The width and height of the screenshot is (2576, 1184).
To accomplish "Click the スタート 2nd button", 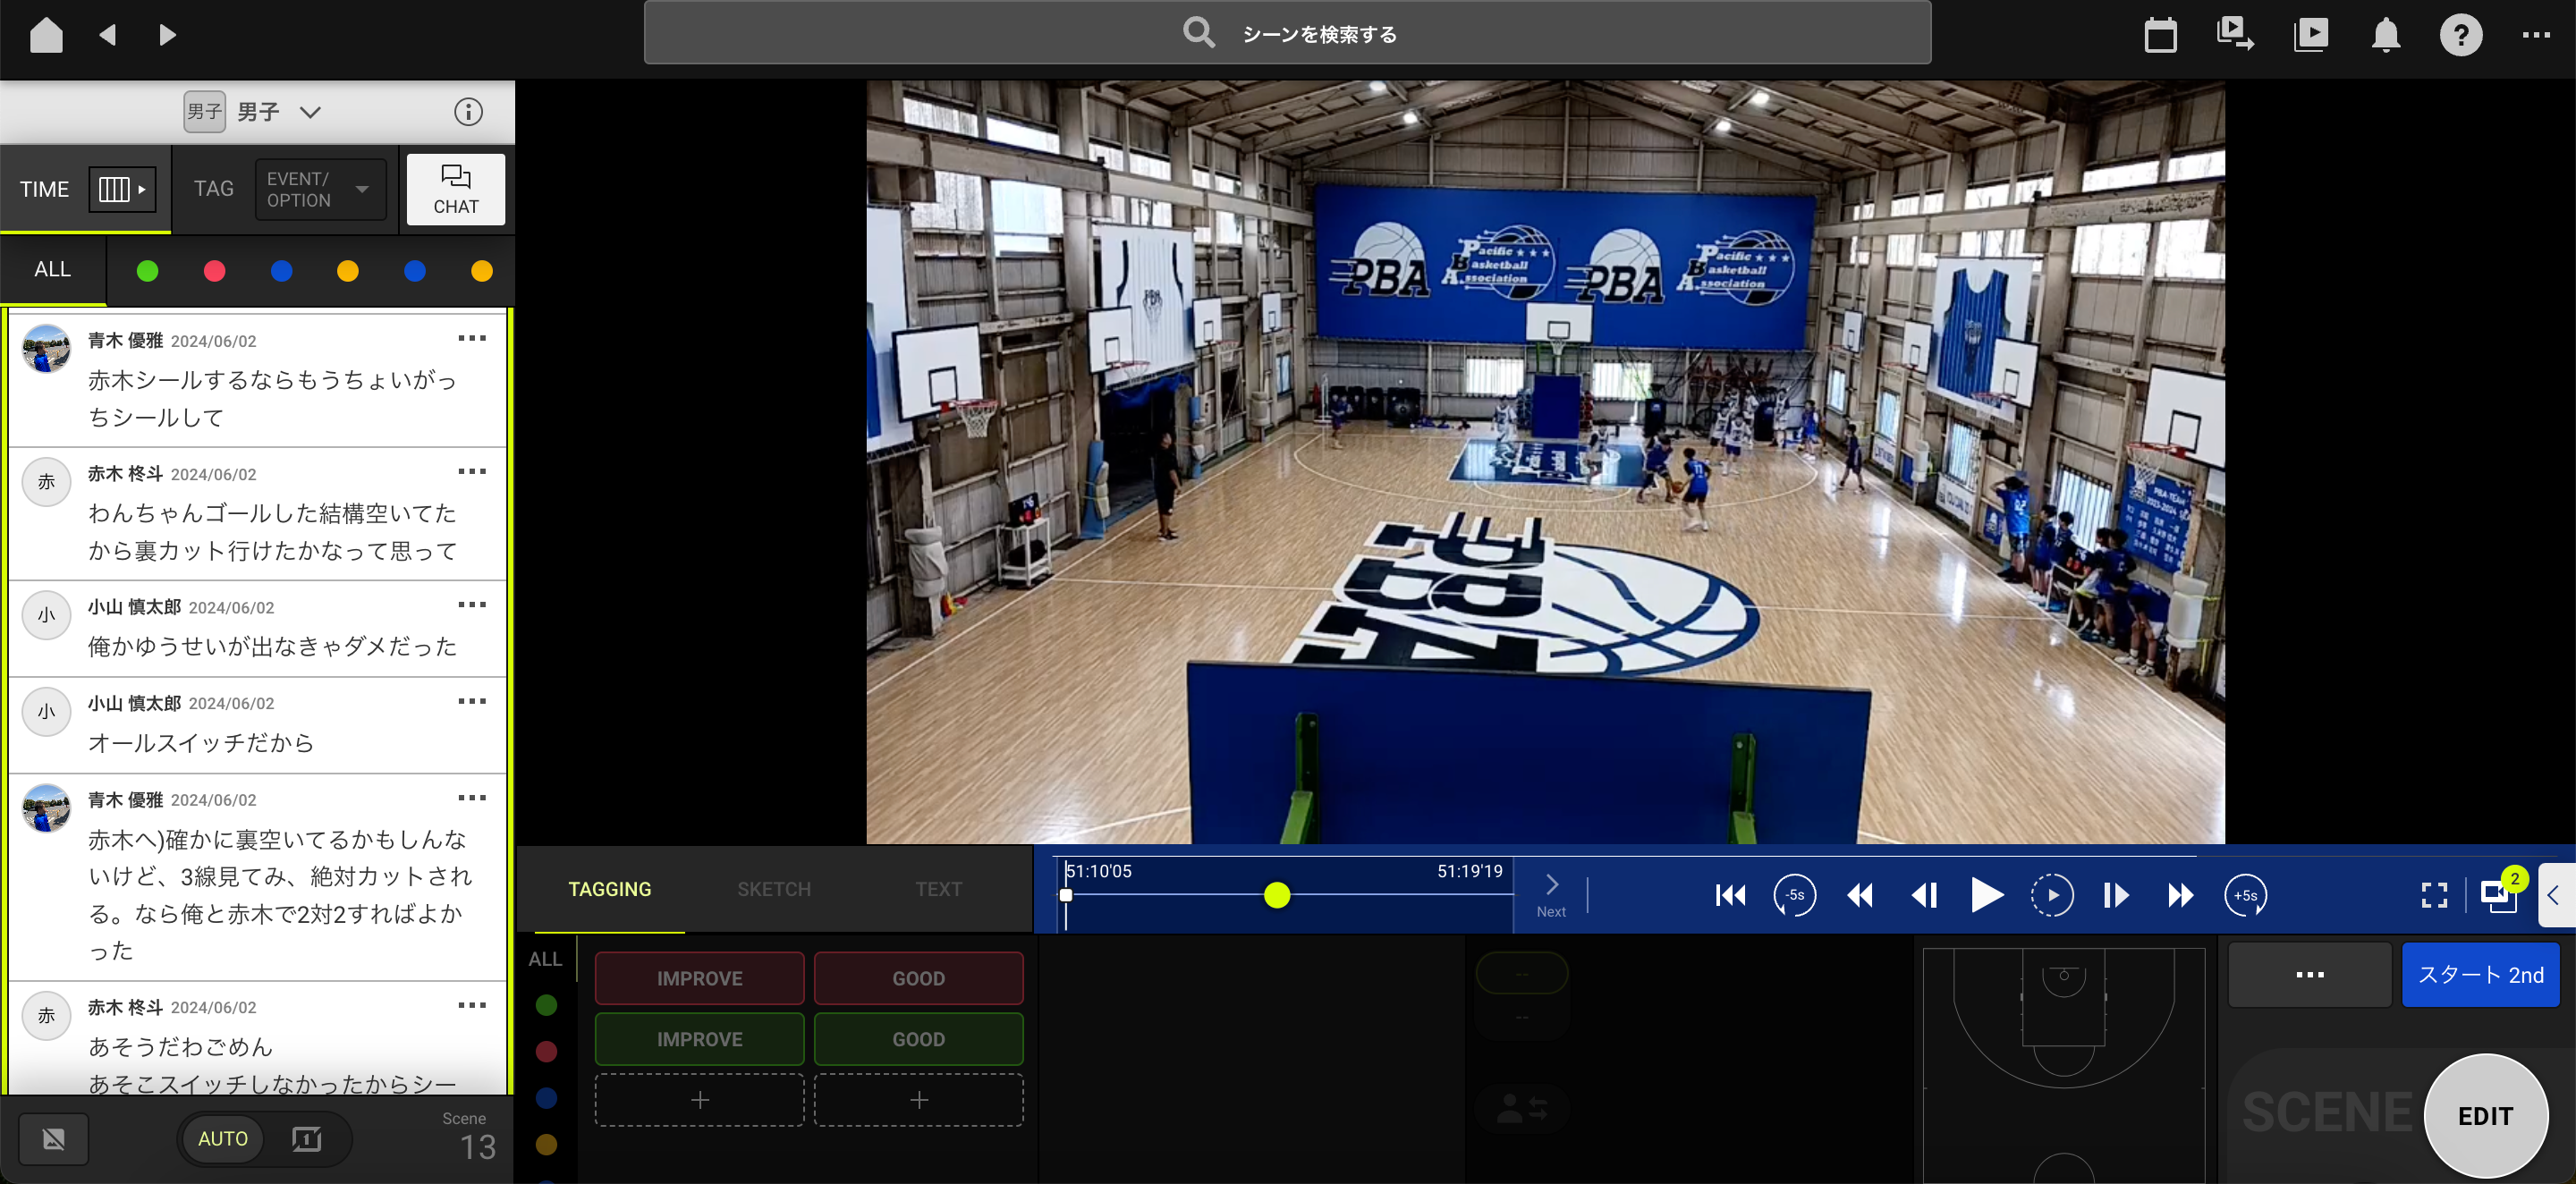I will click(2479, 976).
